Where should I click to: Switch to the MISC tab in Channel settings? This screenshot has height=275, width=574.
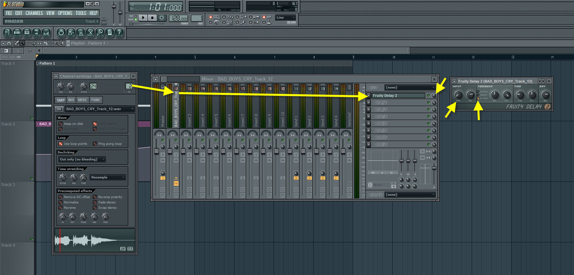tap(82, 100)
